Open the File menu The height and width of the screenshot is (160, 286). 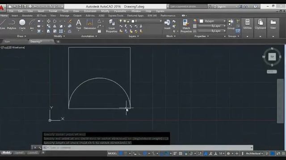click(x=11, y=11)
